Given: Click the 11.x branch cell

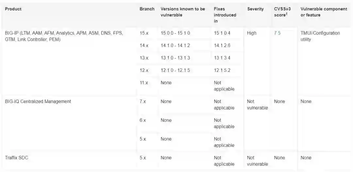Looking at the screenshot, I should point(144,83).
